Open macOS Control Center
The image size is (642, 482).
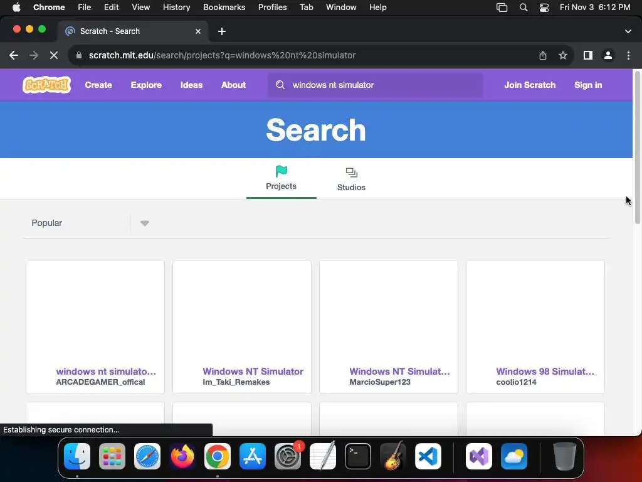pos(544,8)
